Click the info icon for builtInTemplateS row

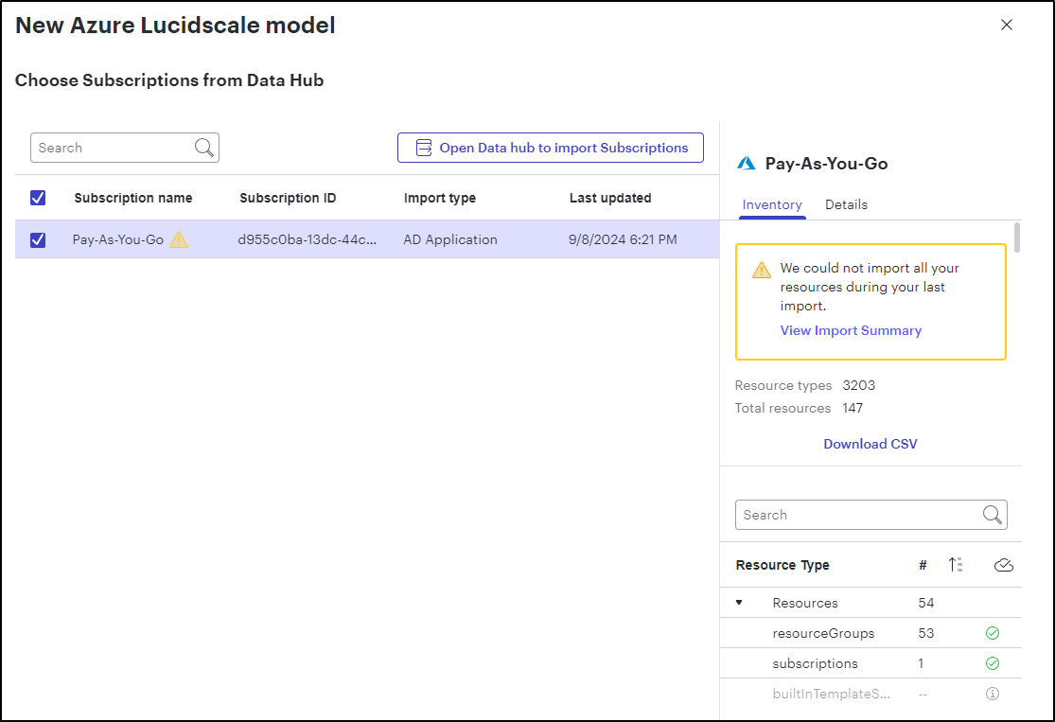(x=993, y=694)
